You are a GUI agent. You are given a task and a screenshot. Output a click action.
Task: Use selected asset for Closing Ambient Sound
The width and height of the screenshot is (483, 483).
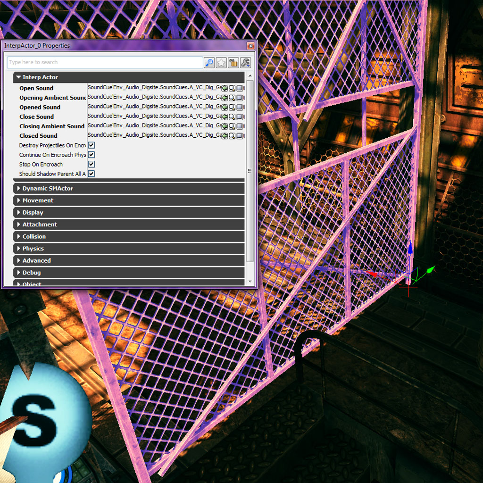pos(225,126)
